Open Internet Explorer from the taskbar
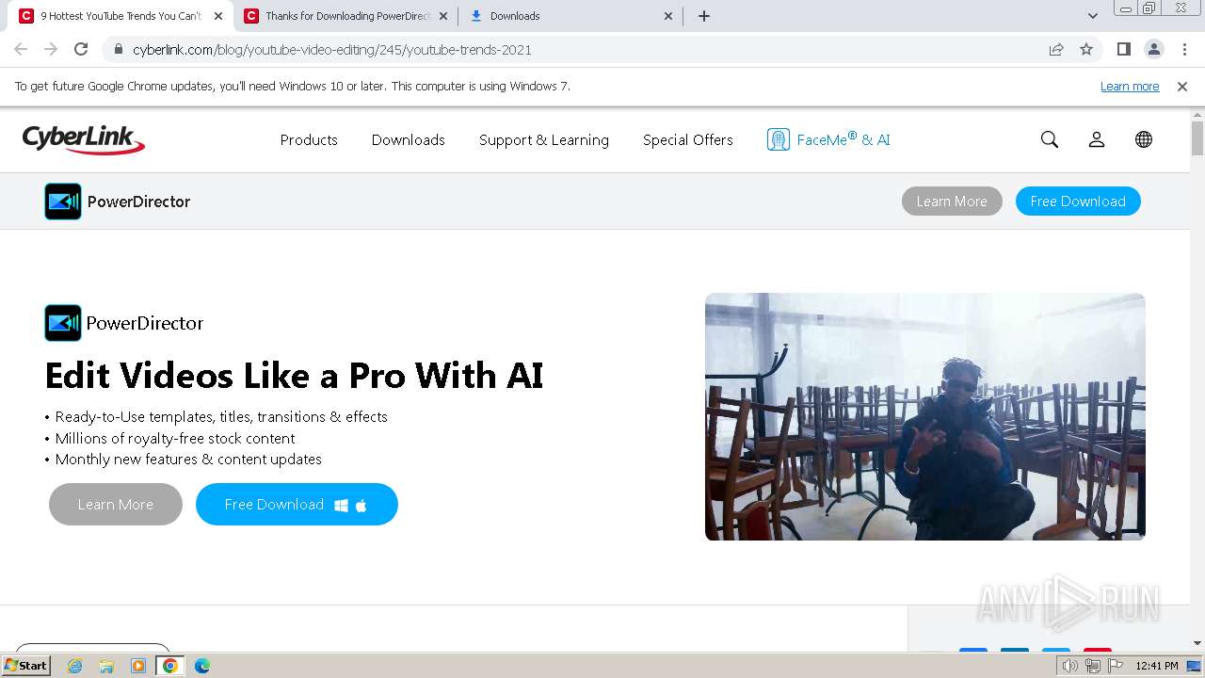1205x678 pixels. tap(75, 666)
